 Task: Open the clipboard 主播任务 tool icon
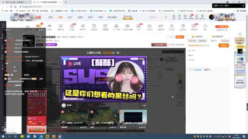tap(94, 27)
